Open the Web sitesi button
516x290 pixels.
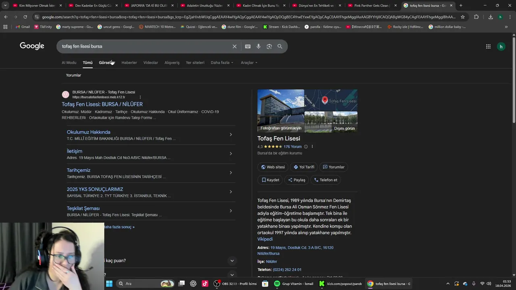pyautogui.click(x=273, y=167)
